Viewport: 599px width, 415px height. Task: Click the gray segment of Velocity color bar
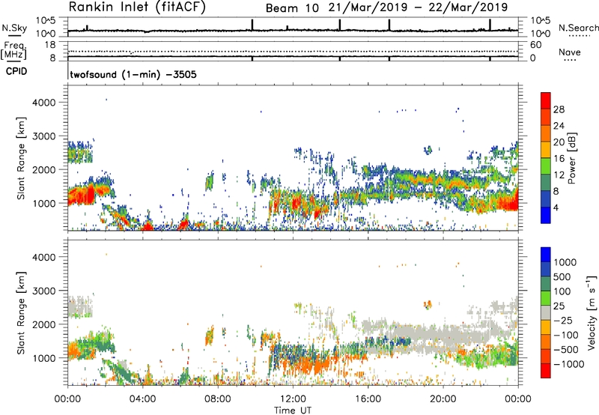(546, 312)
